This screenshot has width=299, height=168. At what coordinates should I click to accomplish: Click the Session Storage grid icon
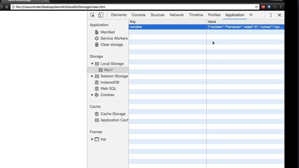[x=97, y=76]
